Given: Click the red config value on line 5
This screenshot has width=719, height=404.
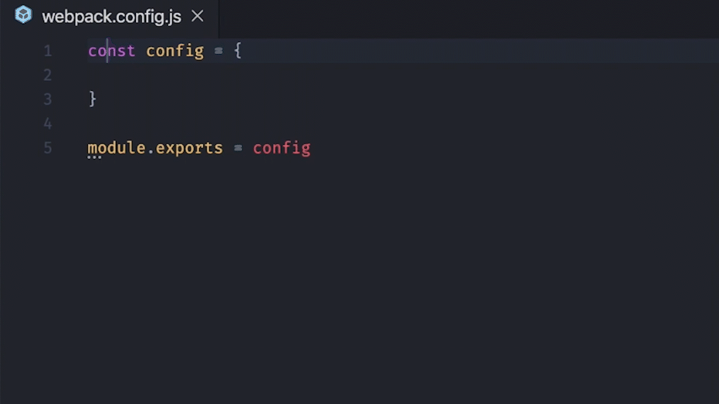Looking at the screenshot, I should click(x=281, y=148).
